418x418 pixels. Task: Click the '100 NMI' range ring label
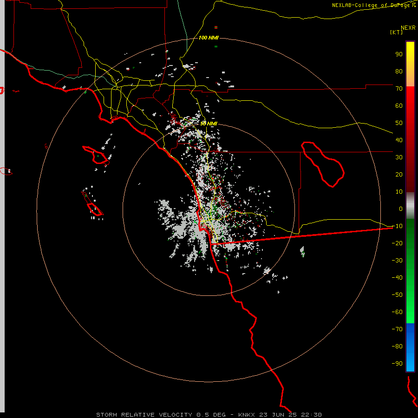tap(209, 38)
